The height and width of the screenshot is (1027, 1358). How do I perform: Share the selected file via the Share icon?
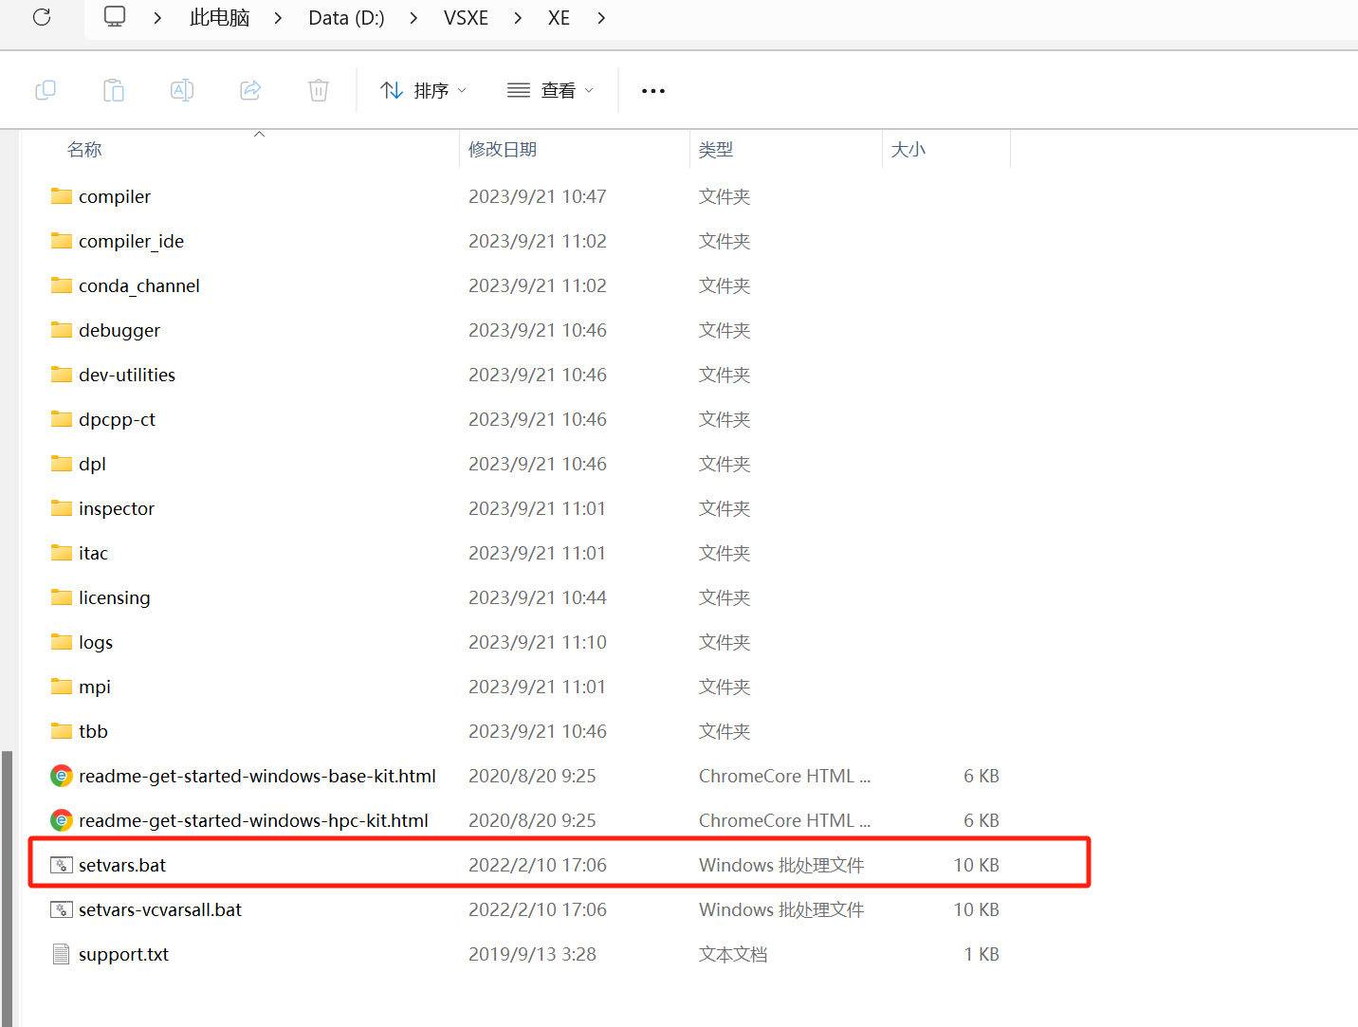249,89
